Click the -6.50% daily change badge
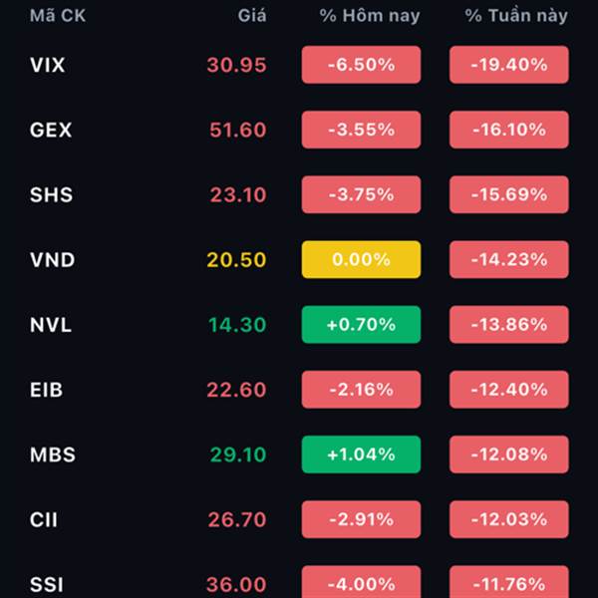Image resolution: width=598 pixels, height=598 pixels. click(361, 65)
